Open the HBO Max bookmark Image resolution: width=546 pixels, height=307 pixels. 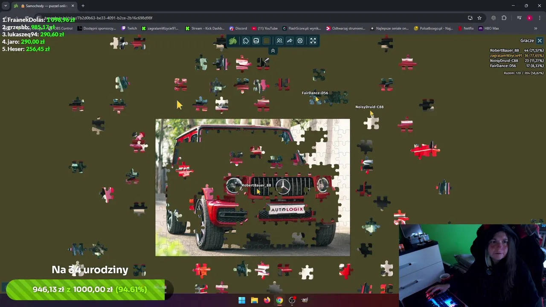[489, 29]
